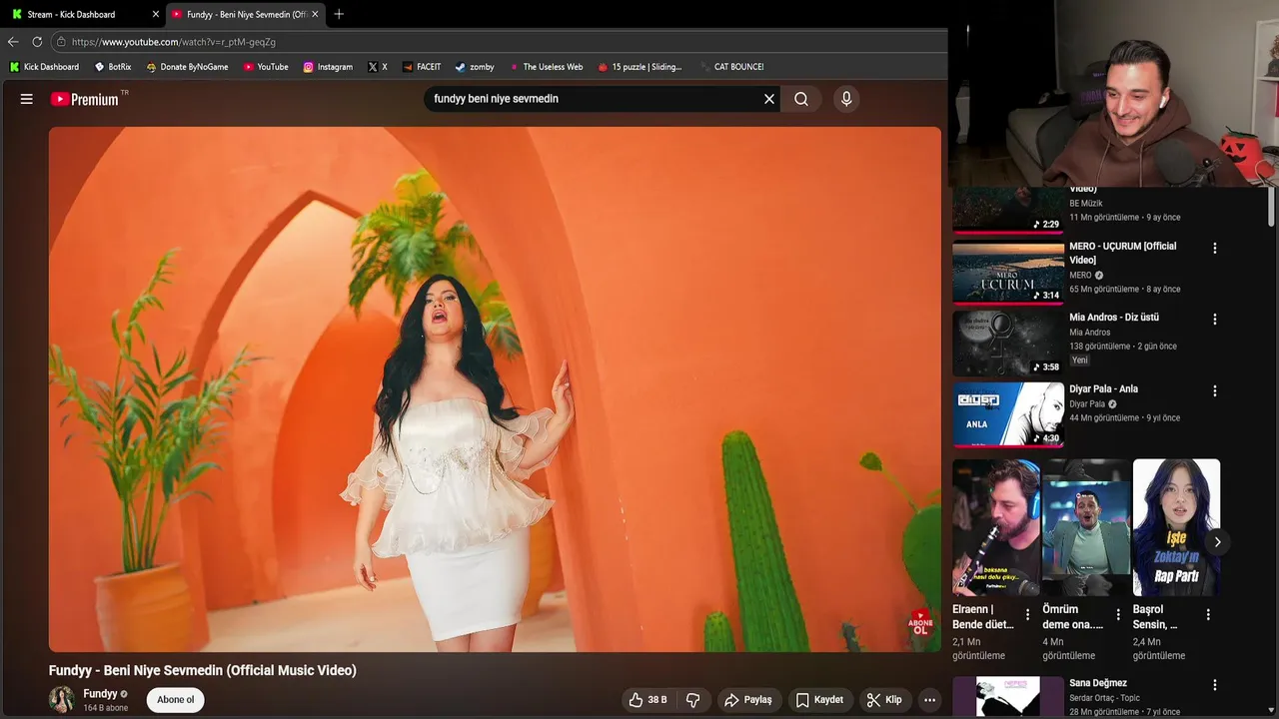Open YouTube bookmark
This screenshot has height=719, width=1279.
pos(266,67)
